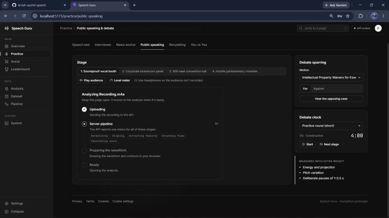This screenshot has height=218, width=389.
Task: Click the 4:00 debate clock time
Action: pos(357,136)
